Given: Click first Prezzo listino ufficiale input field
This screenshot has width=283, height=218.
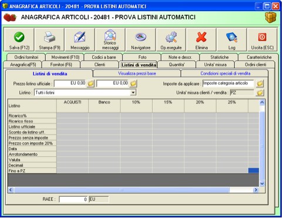Looking at the screenshot, I should click(70, 83).
